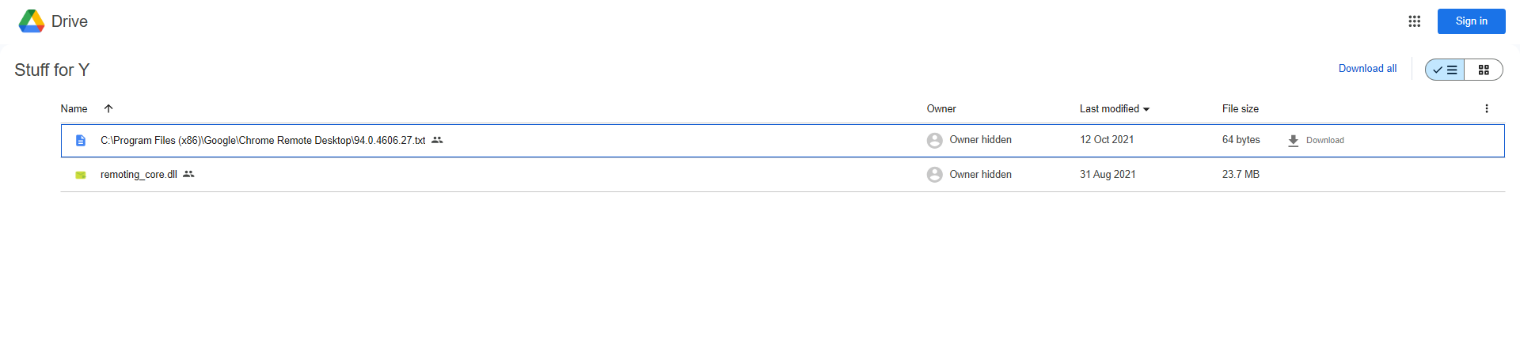
Task: Click the File size column header
Action: (x=1240, y=109)
